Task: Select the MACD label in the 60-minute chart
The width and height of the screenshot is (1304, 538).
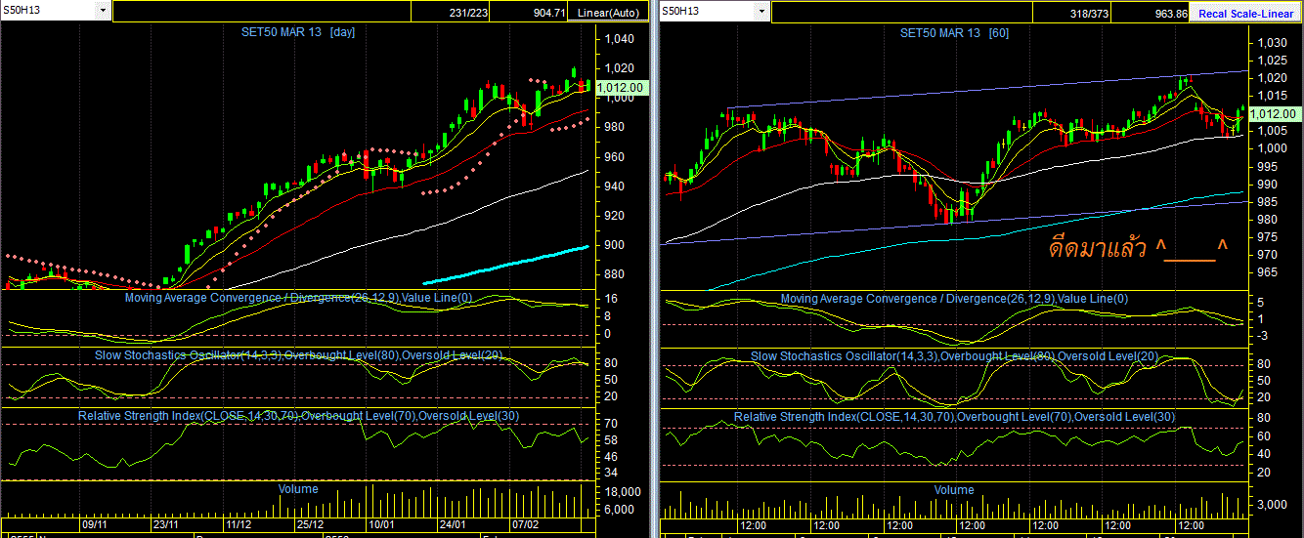Action: 954,298
